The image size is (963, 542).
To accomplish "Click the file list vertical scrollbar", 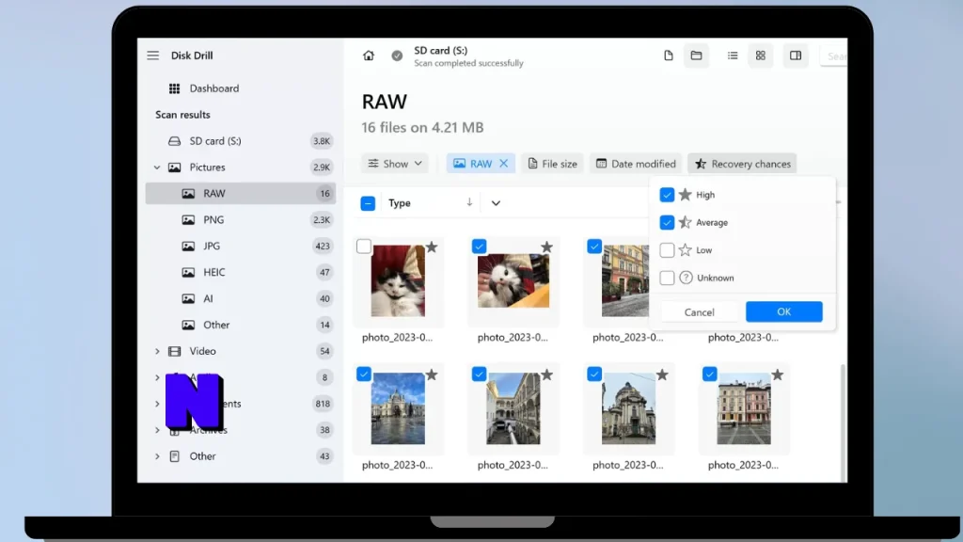I will point(843,422).
